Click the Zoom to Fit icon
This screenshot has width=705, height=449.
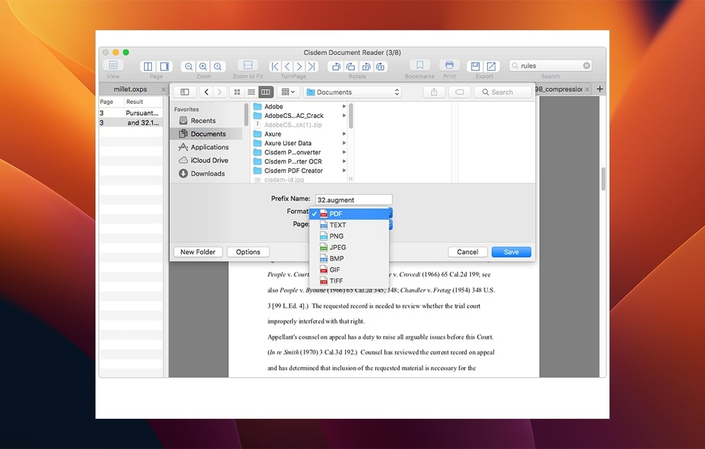pyautogui.click(x=247, y=66)
